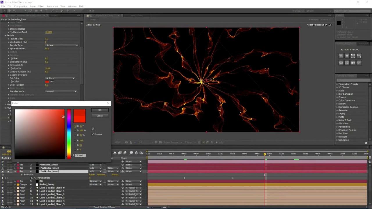Click stopwatch for Particles/sec property
The width and height of the screenshot is (372, 209).
(32, 178)
